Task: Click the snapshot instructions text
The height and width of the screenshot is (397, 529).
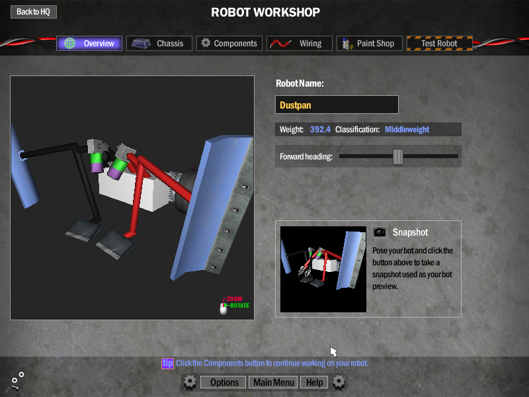Action: click(412, 269)
